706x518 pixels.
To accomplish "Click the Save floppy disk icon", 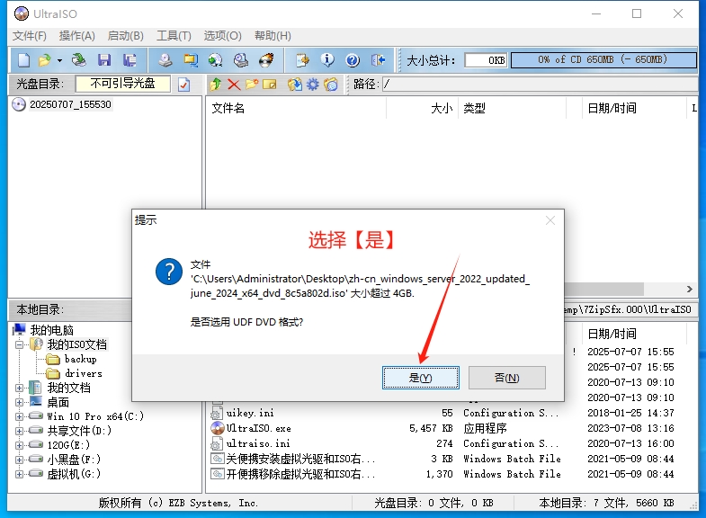I will (104, 60).
